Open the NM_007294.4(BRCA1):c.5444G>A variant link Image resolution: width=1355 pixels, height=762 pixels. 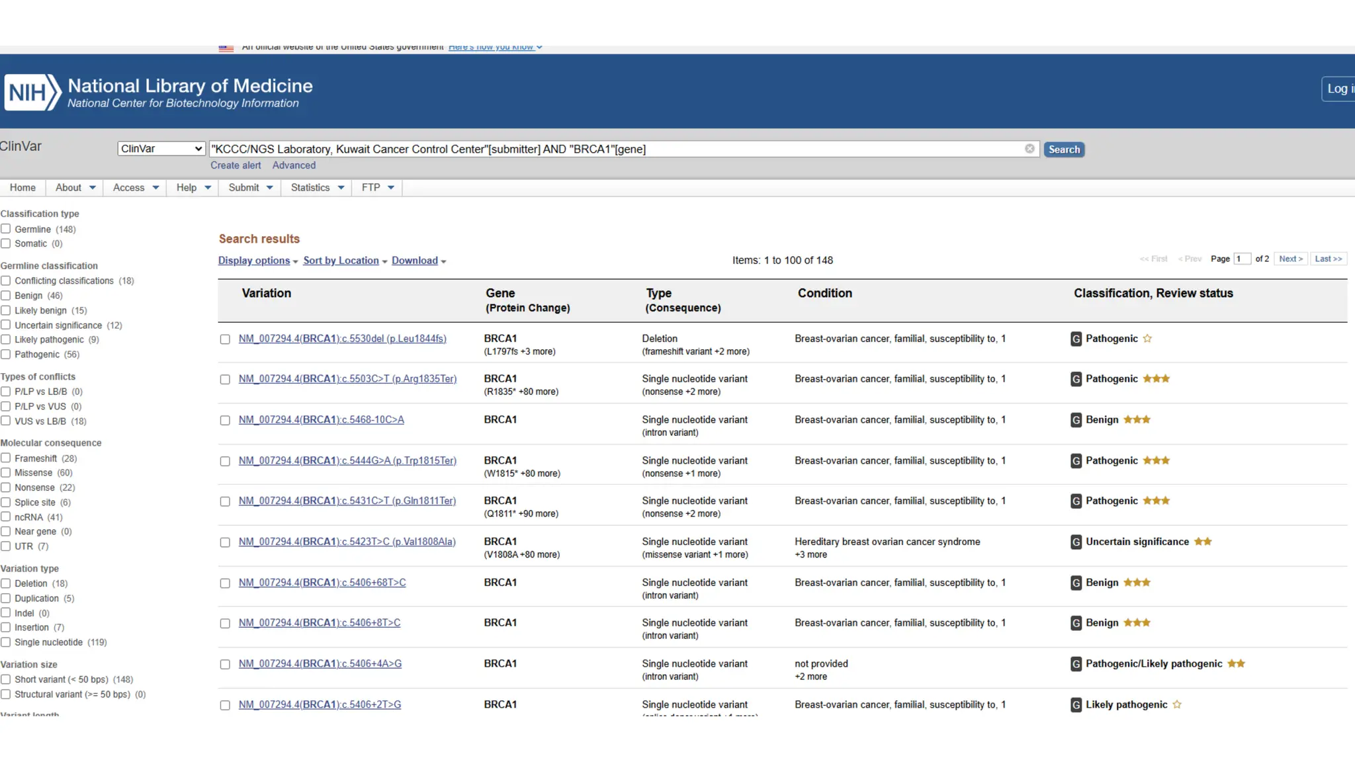pyautogui.click(x=347, y=460)
